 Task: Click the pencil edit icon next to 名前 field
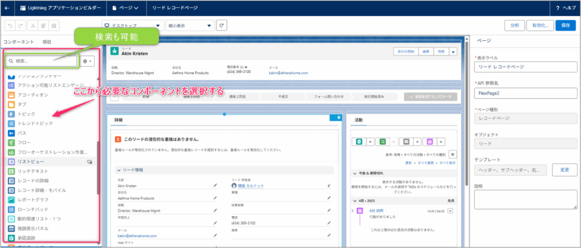tap(215, 185)
